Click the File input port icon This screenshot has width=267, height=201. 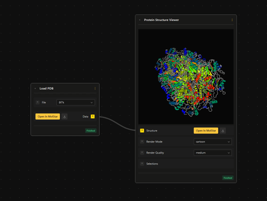click(x=38, y=103)
